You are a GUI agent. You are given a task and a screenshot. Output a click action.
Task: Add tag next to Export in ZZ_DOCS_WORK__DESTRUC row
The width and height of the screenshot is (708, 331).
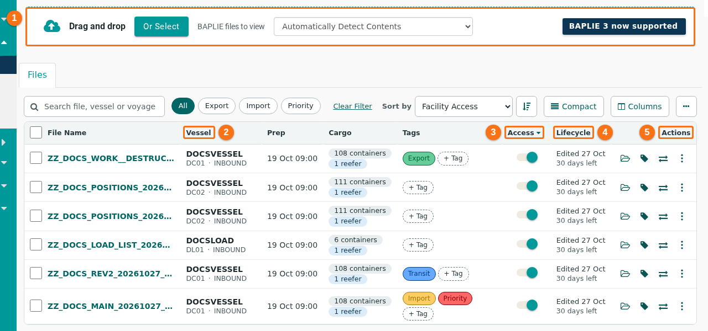(453, 158)
